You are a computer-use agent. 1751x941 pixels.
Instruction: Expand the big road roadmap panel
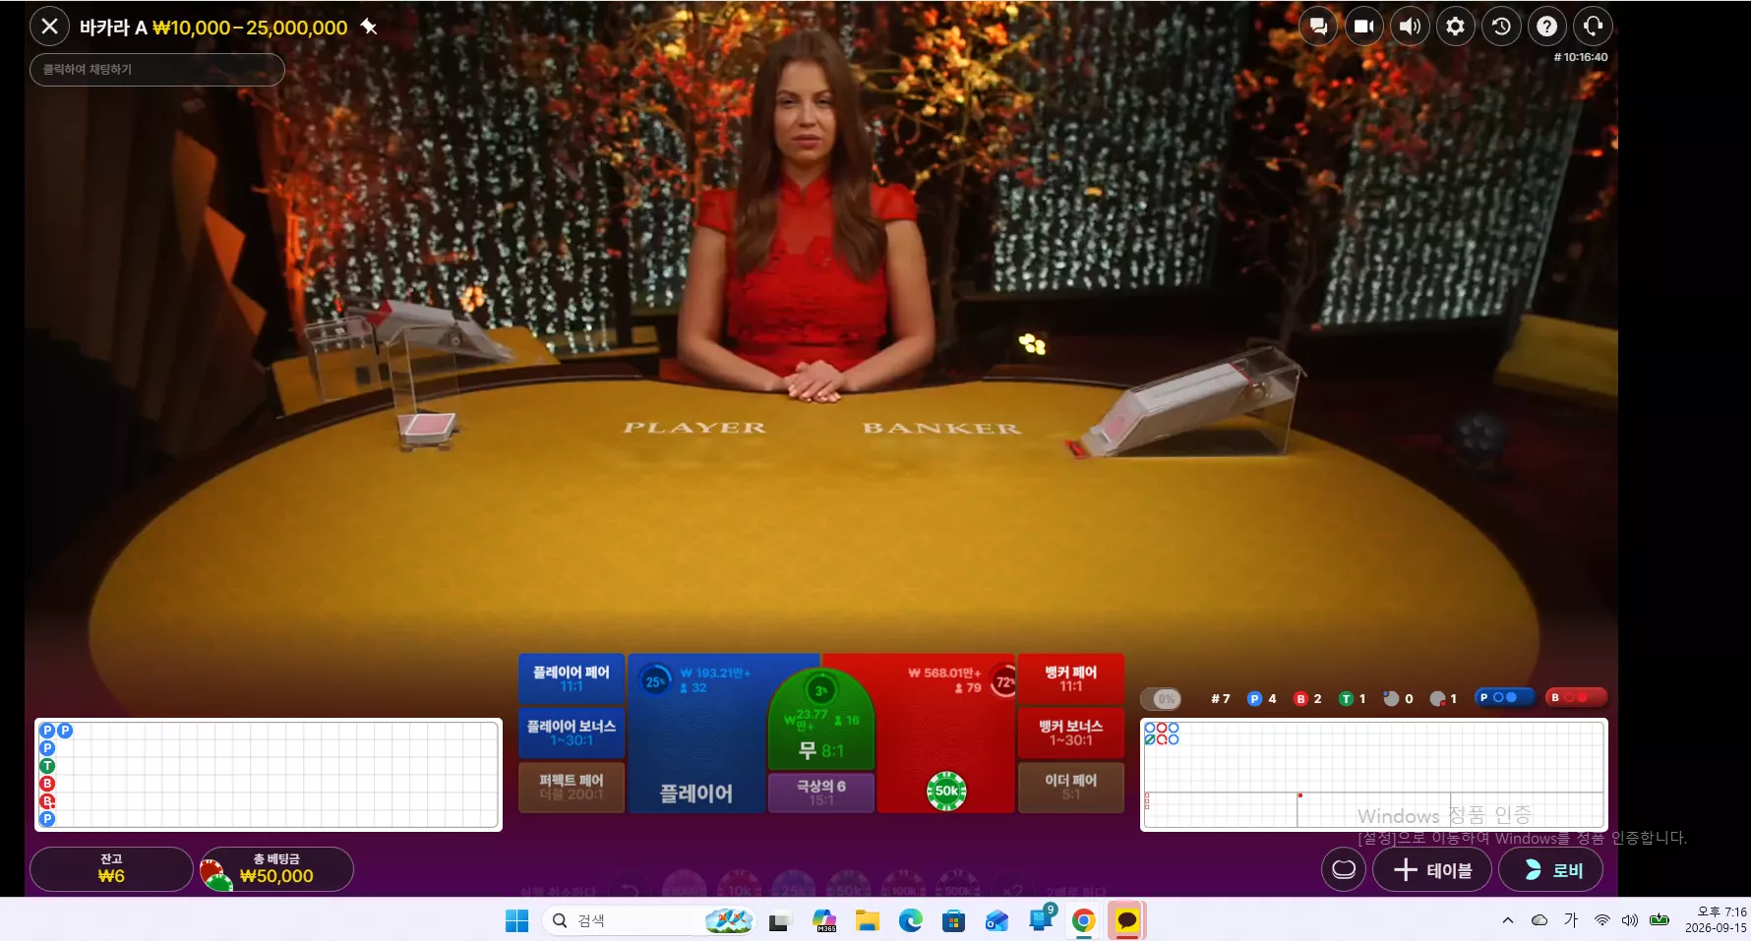tap(1373, 775)
